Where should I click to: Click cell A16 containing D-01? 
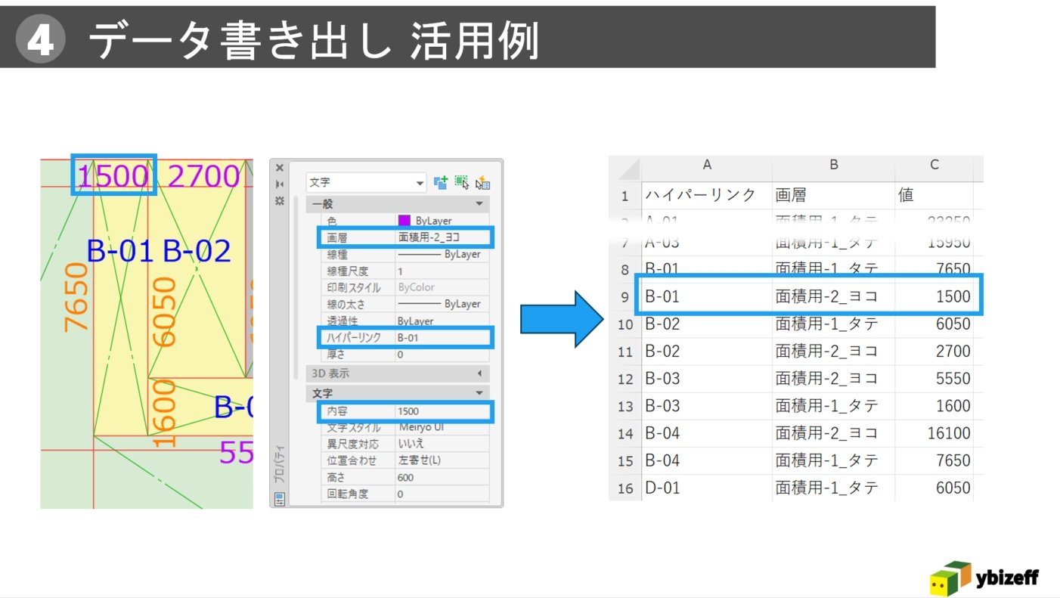pos(707,488)
